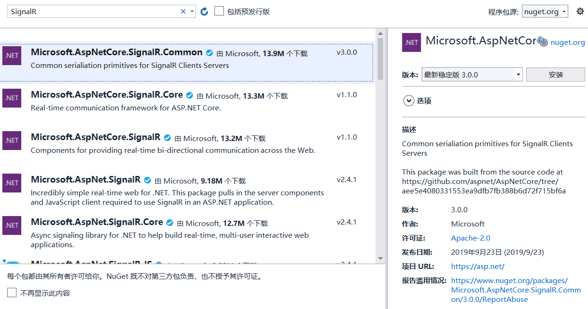This screenshot has width=588, height=309.
Task: Click version v1.1.0 of SignalR.Core row
Action: click(x=347, y=95)
